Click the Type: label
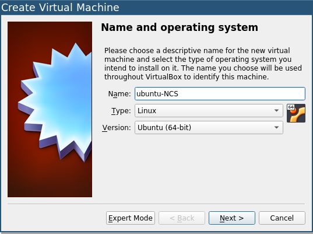 point(121,111)
